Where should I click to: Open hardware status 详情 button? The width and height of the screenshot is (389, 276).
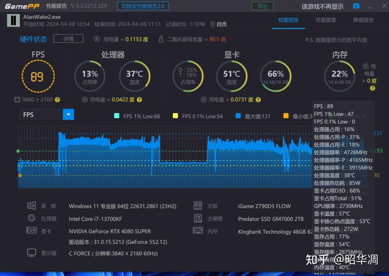pos(68,39)
